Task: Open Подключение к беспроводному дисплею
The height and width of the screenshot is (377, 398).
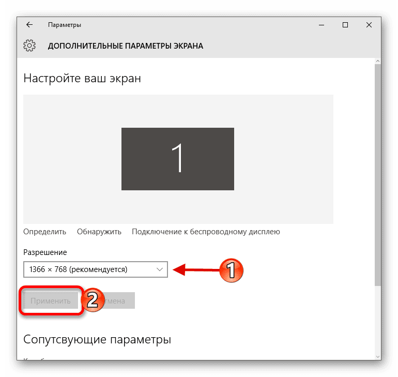Action: 206,232
